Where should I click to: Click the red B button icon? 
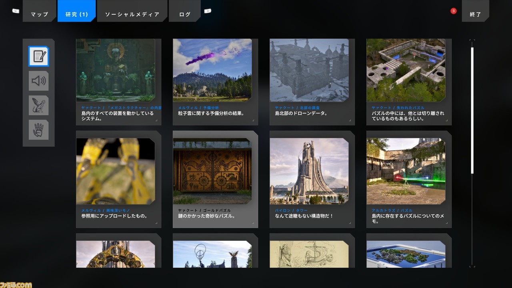tap(453, 11)
